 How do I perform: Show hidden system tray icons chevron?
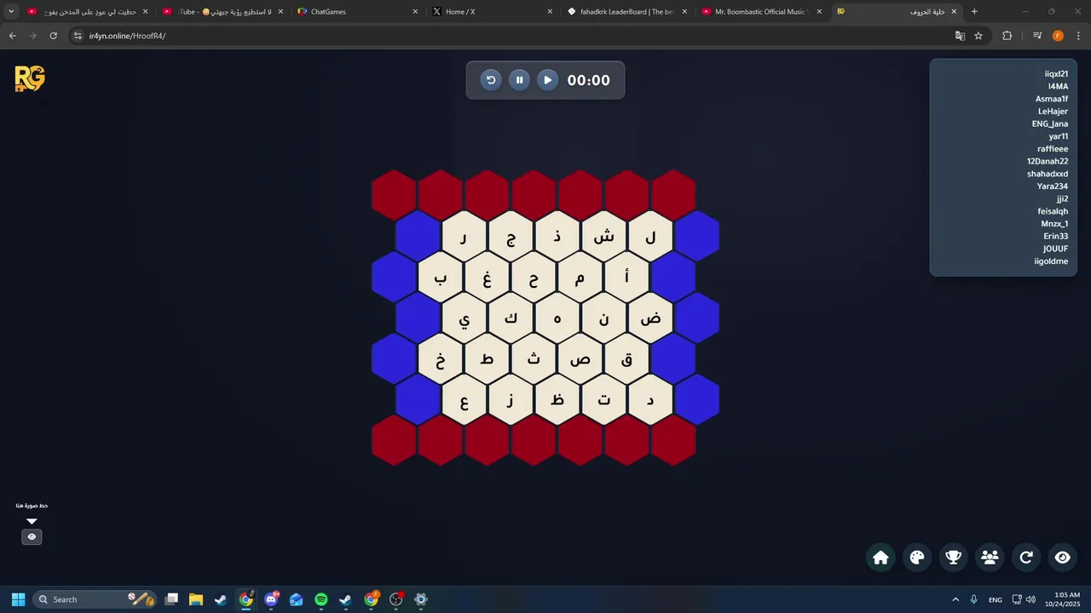click(x=955, y=599)
